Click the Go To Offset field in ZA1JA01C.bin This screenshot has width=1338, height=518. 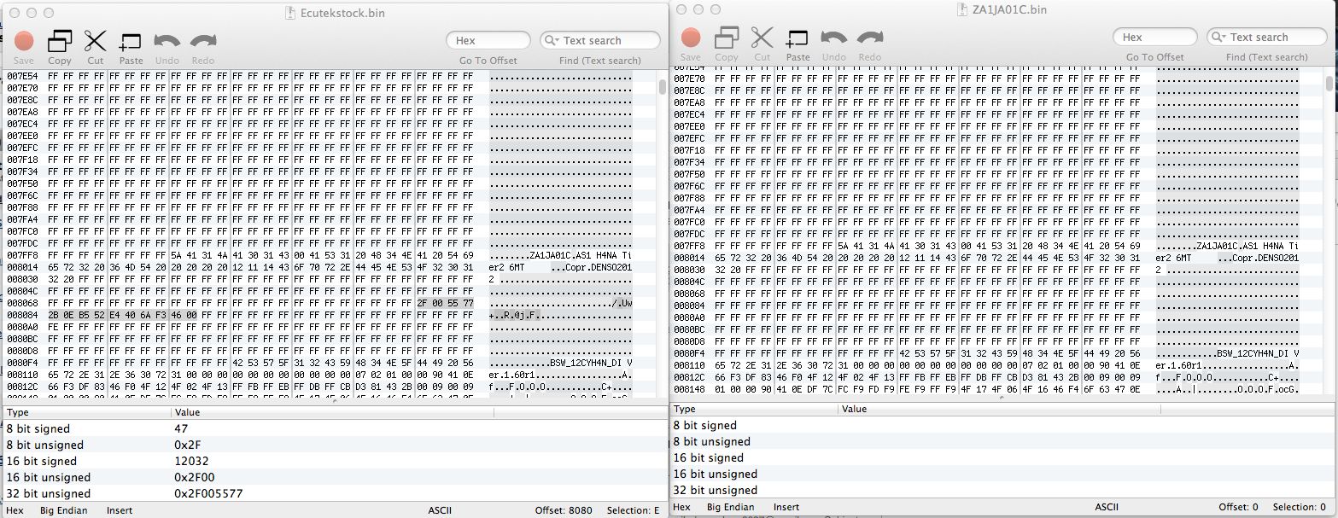[1154, 38]
